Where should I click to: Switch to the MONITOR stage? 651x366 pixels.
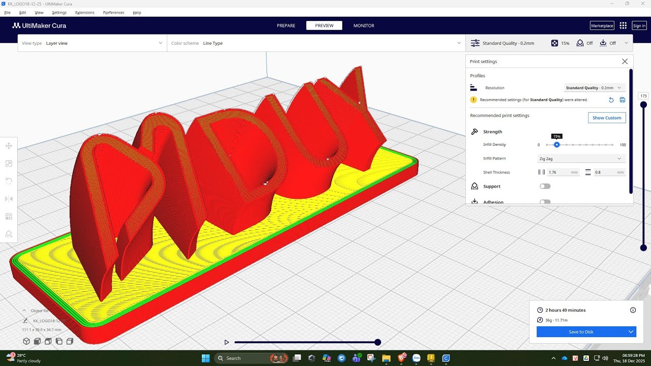coord(364,25)
